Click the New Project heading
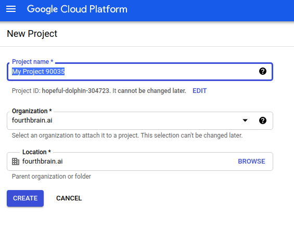 32,34
